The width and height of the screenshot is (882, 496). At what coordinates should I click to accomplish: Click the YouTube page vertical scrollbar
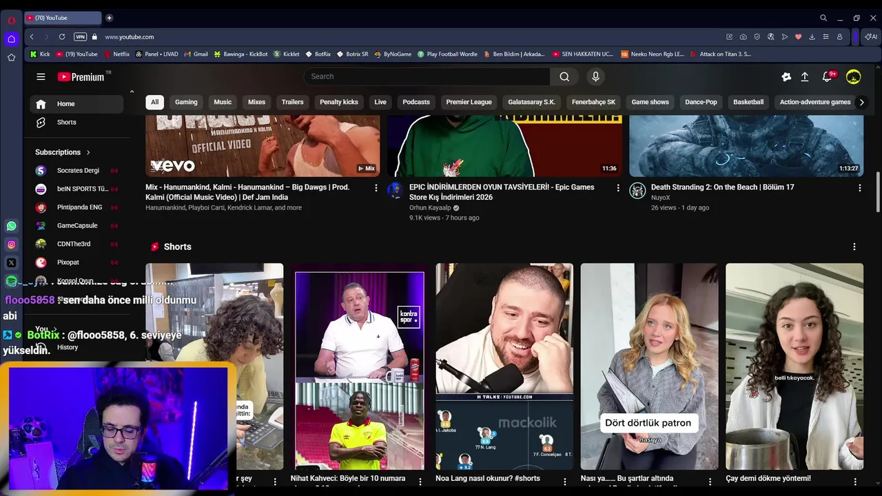pos(877,193)
